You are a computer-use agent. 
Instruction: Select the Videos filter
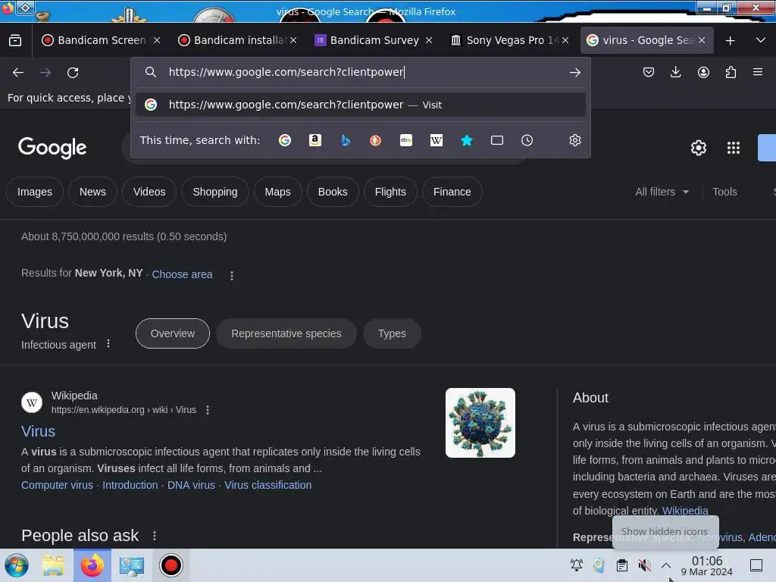pos(149,192)
